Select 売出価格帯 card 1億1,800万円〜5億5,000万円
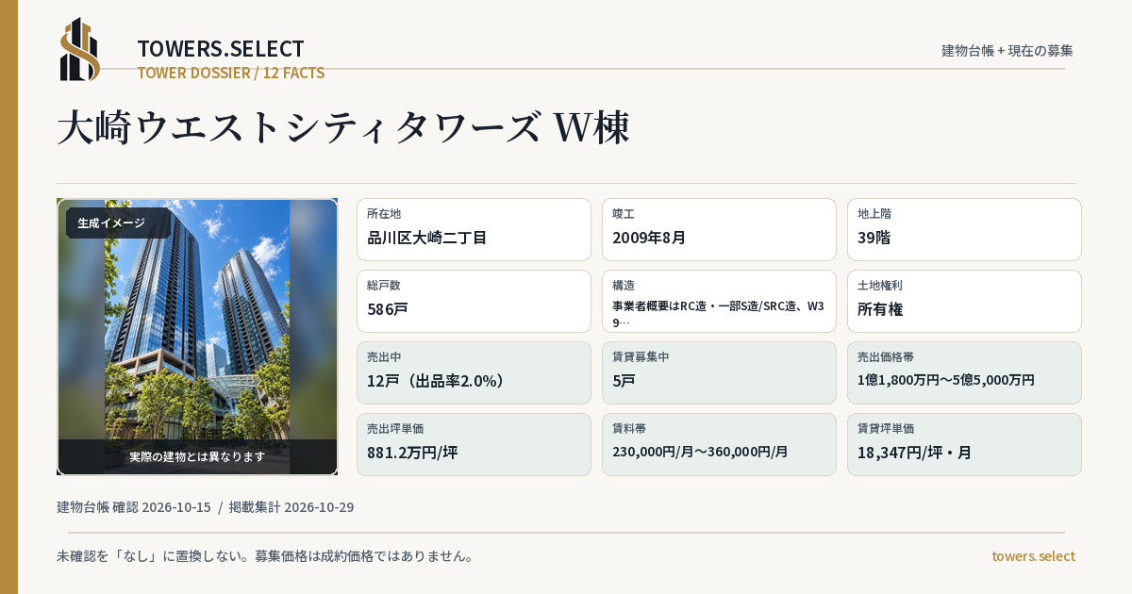Image resolution: width=1132 pixels, height=594 pixels. click(x=964, y=372)
